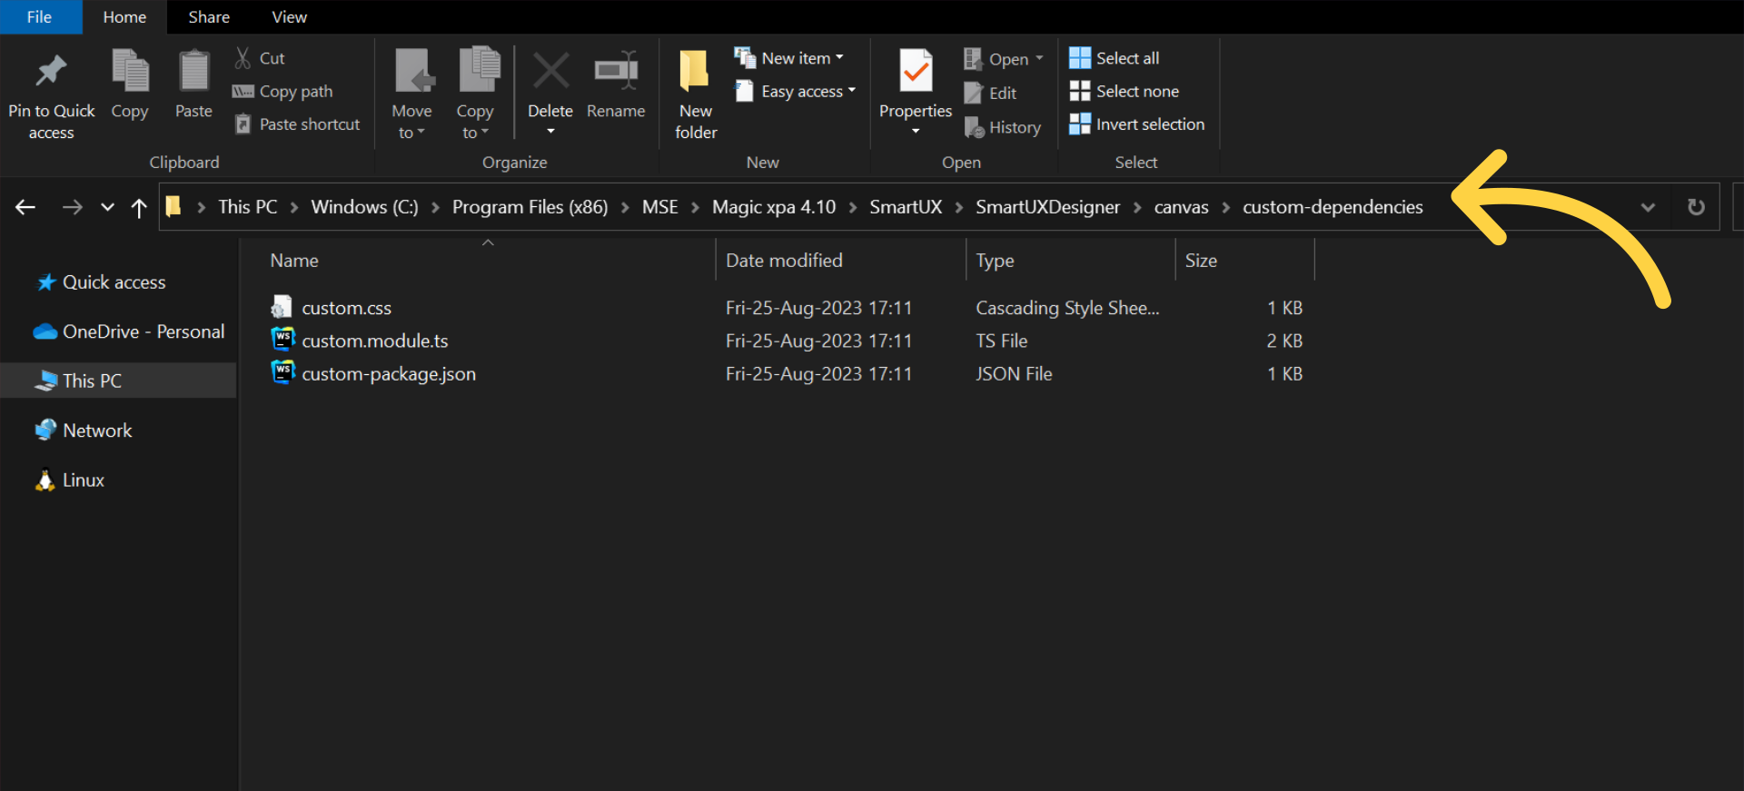Open Properties using the checkmark icon
This screenshot has height=791, width=1744.
click(x=916, y=72)
